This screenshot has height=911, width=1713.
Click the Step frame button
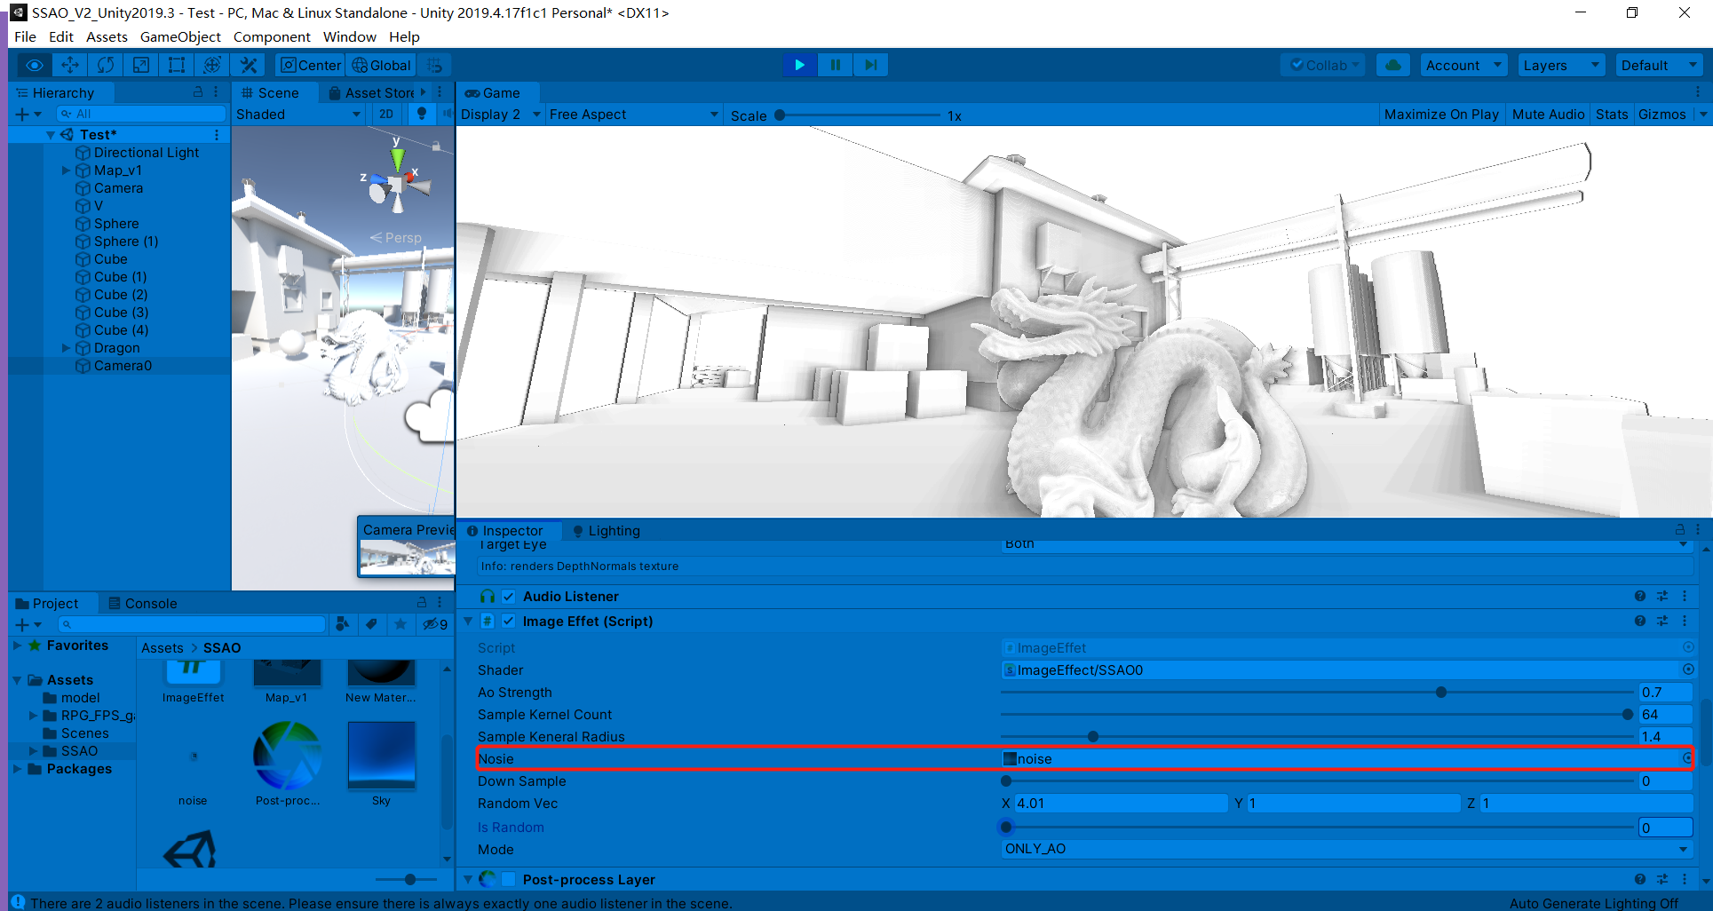coord(871,65)
